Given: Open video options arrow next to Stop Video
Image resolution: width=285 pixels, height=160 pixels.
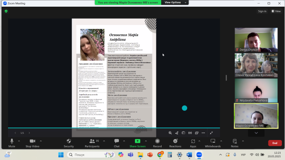Looking at the screenshot, I should tap(41, 141).
